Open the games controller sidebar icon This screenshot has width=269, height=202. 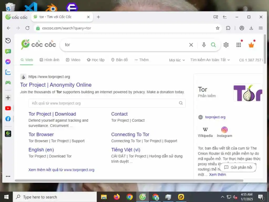tap(8, 83)
